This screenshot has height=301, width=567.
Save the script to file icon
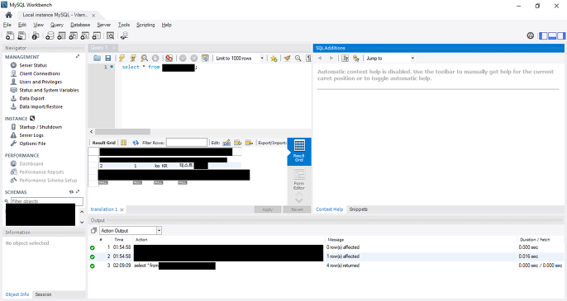tap(107, 58)
